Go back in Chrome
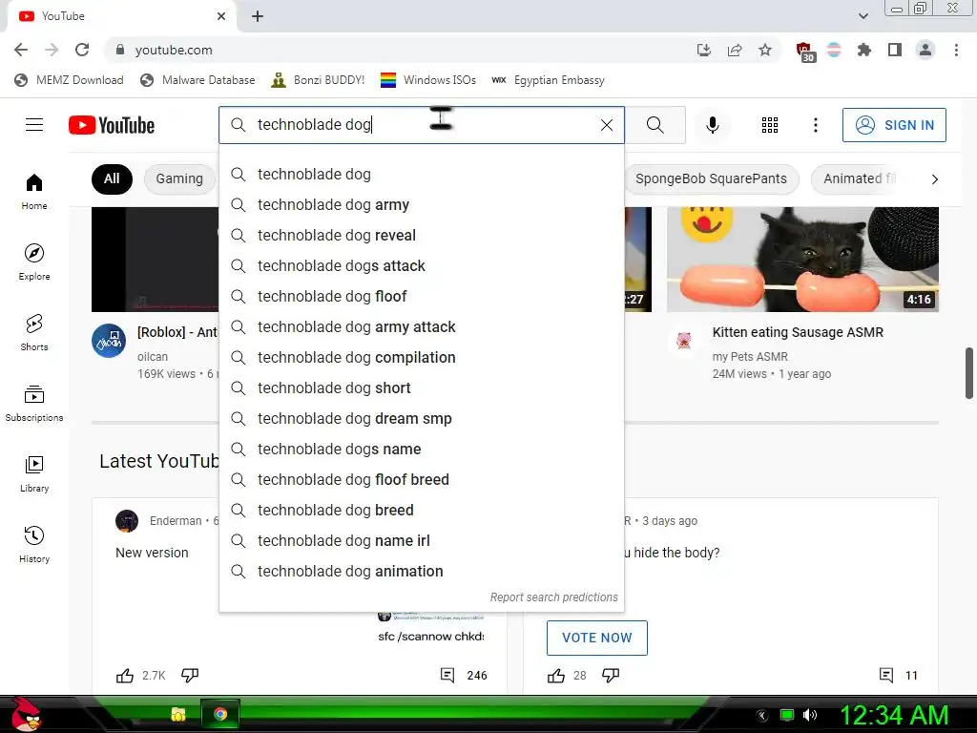Screen dimensions: 977x733 coord(21,50)
